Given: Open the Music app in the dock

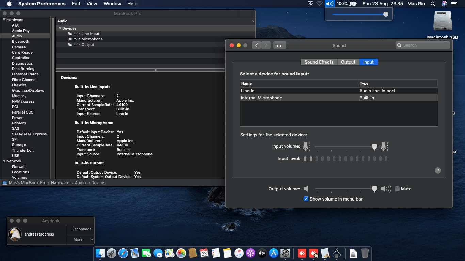Looking at the screenshot, I should point(239,253).
